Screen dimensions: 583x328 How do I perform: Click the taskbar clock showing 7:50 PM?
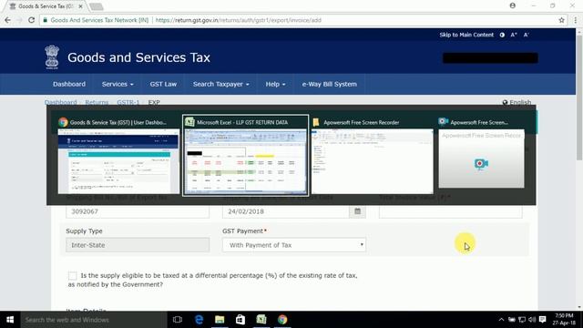coord(564,320)
